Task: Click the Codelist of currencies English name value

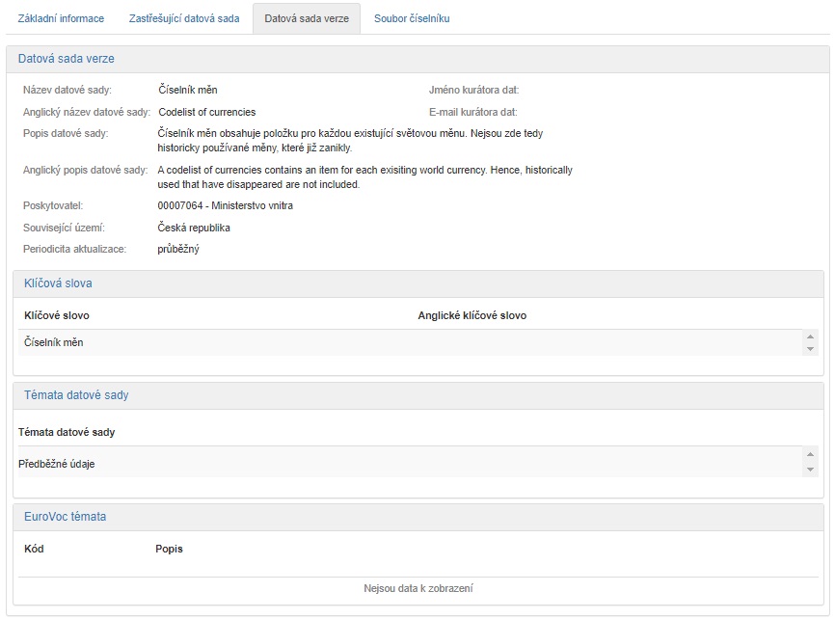Action: pos(206,112)
